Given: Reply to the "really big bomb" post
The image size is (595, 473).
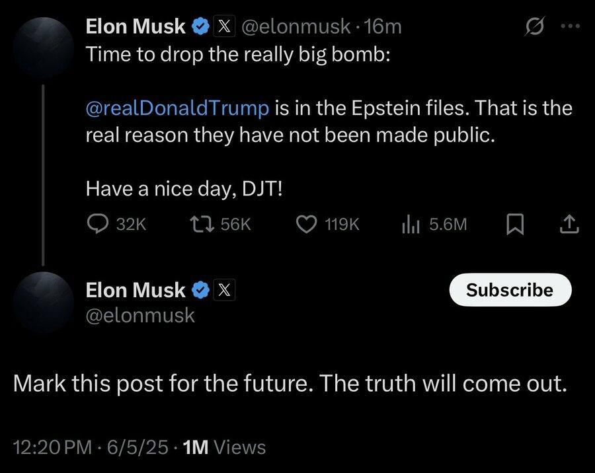Looking at the screenshot, I should click(x=99, y=225).
